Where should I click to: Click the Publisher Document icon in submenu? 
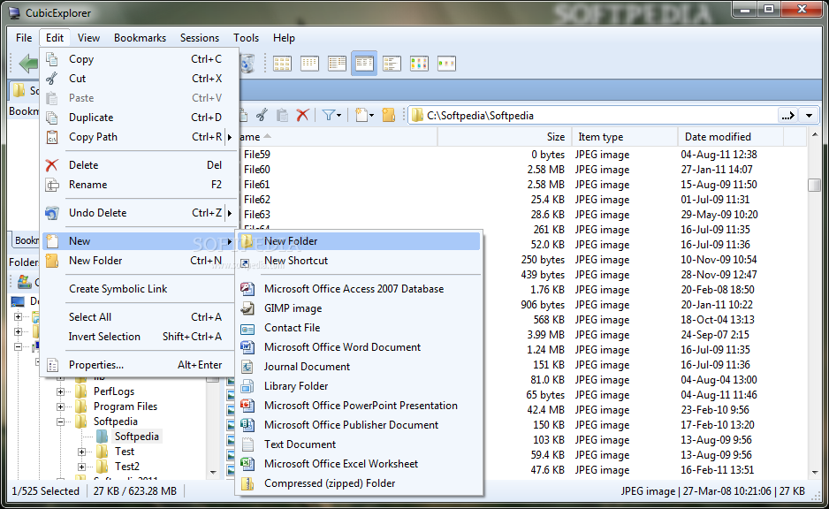247,425
